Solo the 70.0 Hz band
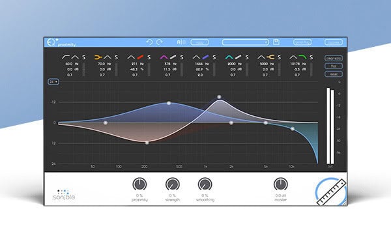This screenshot has height=243, width=391. (x=116, y=57)
